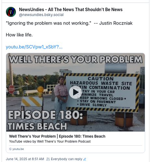Screen dimensions: 151x162
Task: Click the globe icon next to youtu.be
Action: (10, 149)
